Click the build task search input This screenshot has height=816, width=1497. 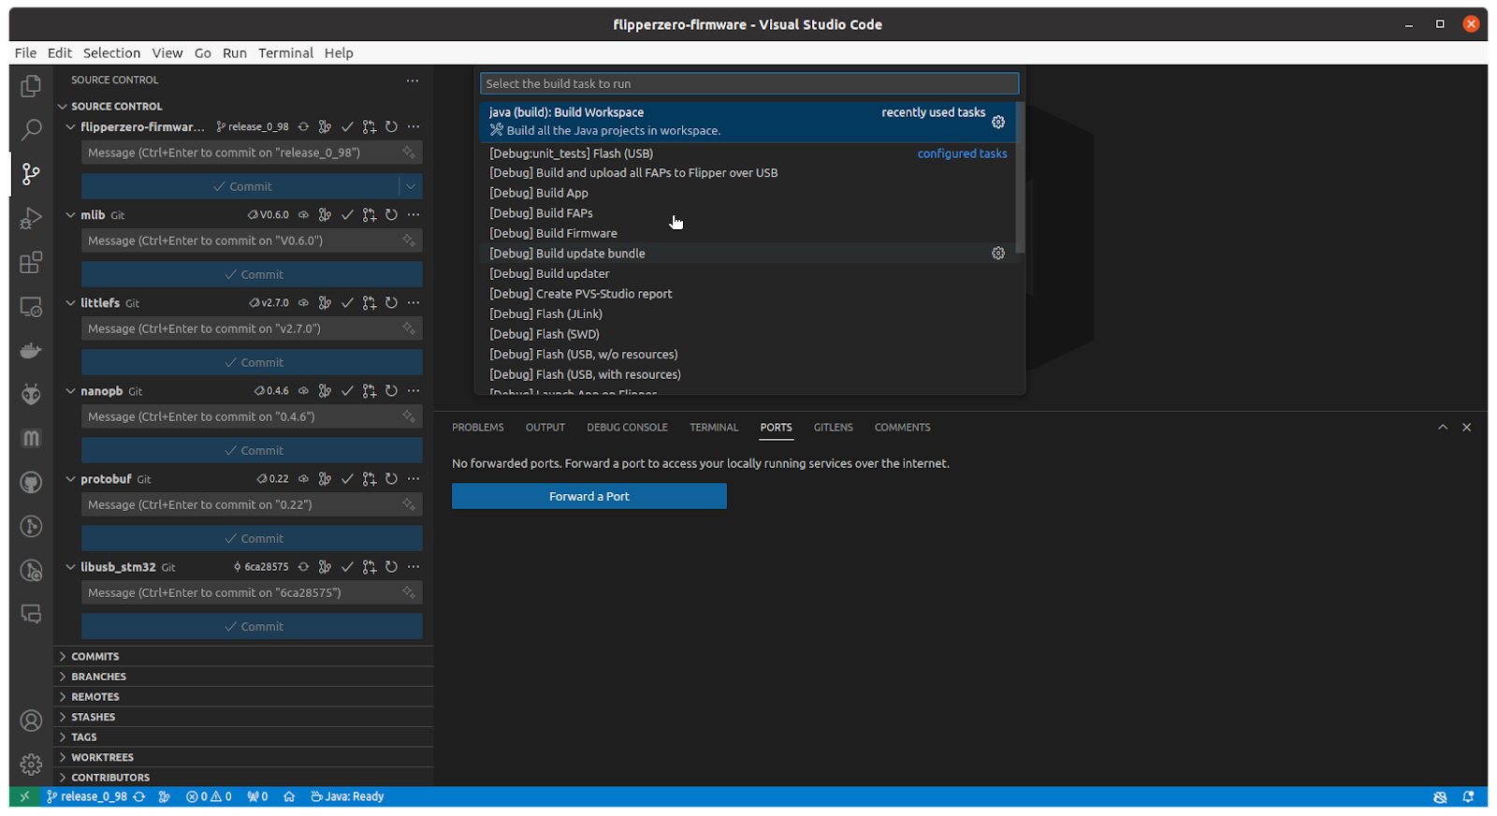[749, 84]
